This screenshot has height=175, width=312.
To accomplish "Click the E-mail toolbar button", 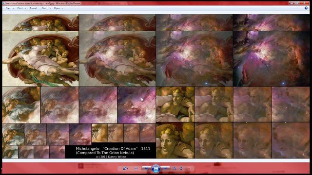I will pos(33,8).
